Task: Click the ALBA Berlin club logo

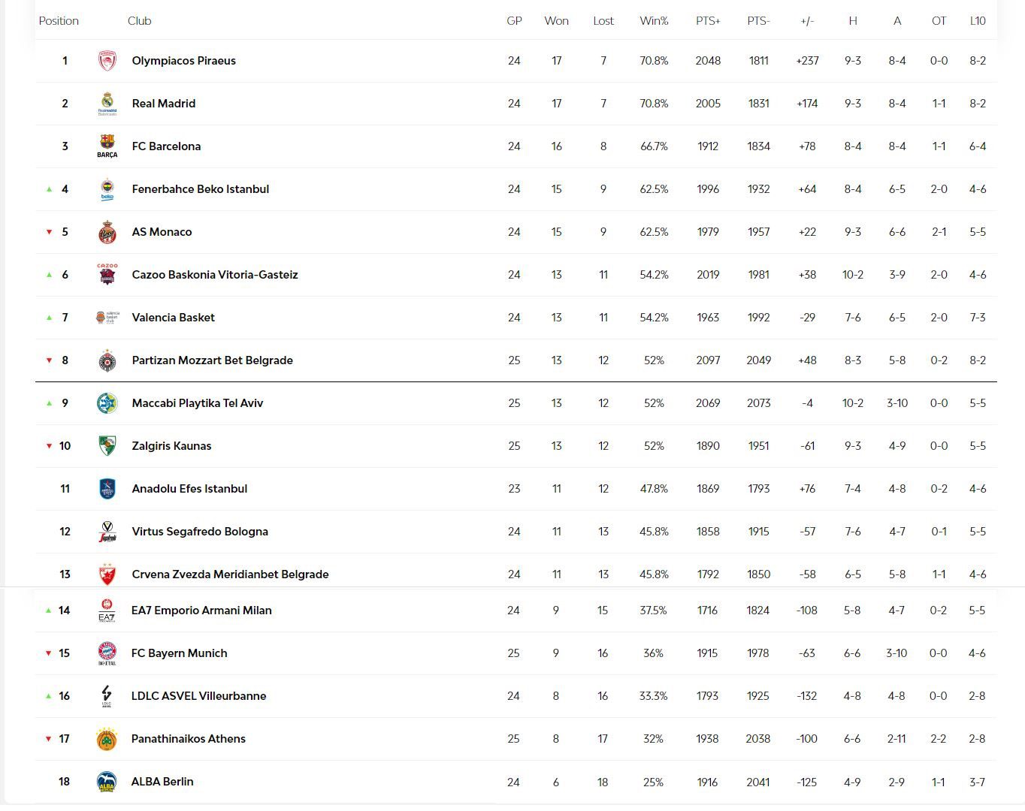Action: (x=107, y=782)
